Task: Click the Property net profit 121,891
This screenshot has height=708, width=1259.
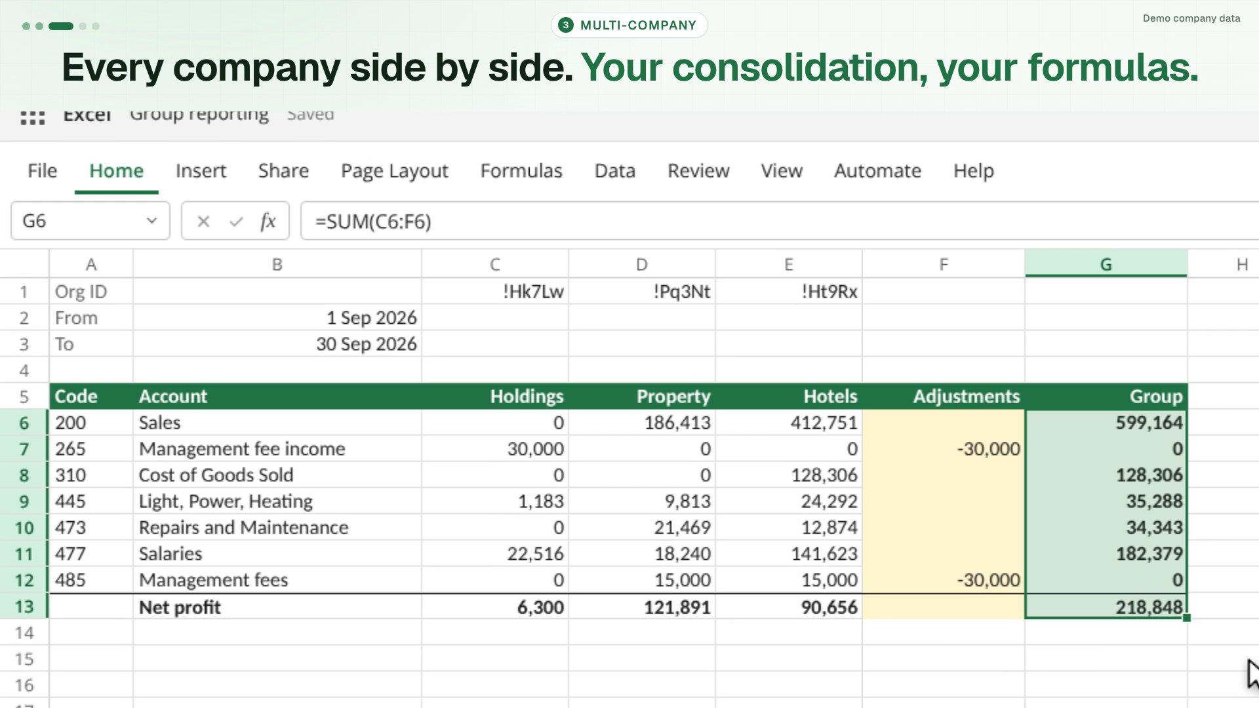Action: (x=642, y=607)
